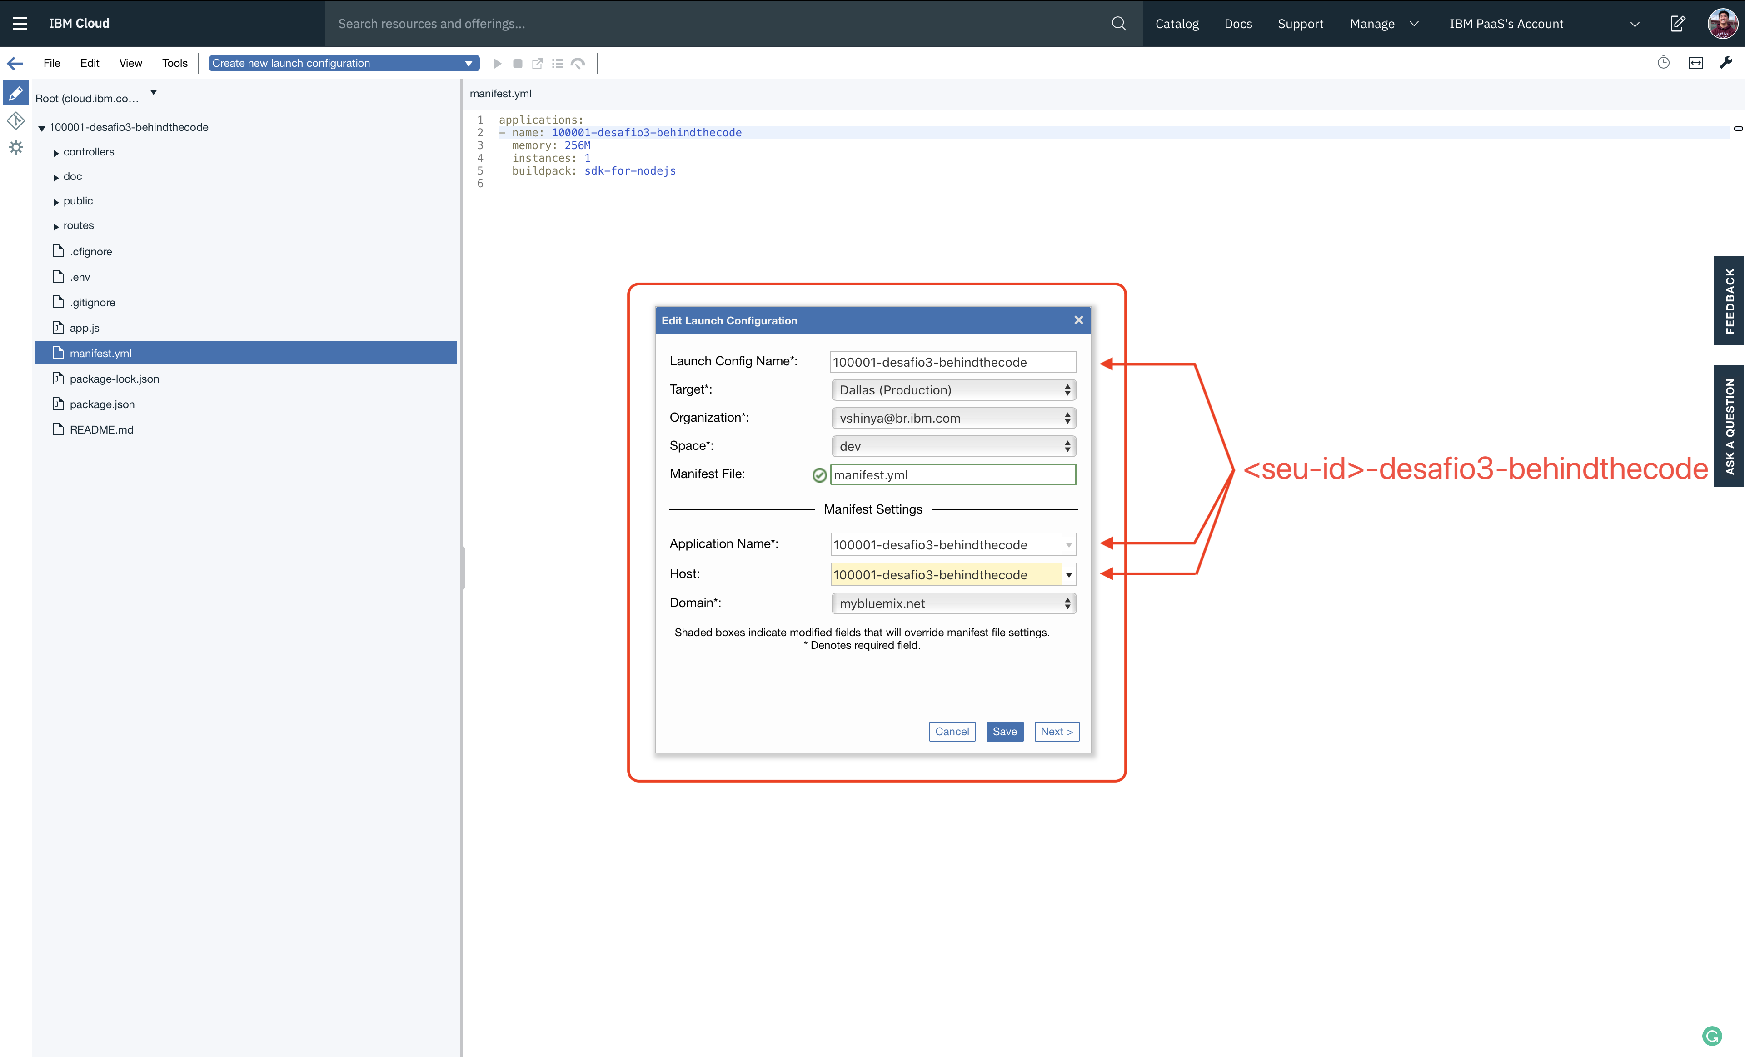
Task: Open the settings gear sidebar icon
Action: pyautogui.click(x=15, y=147)
